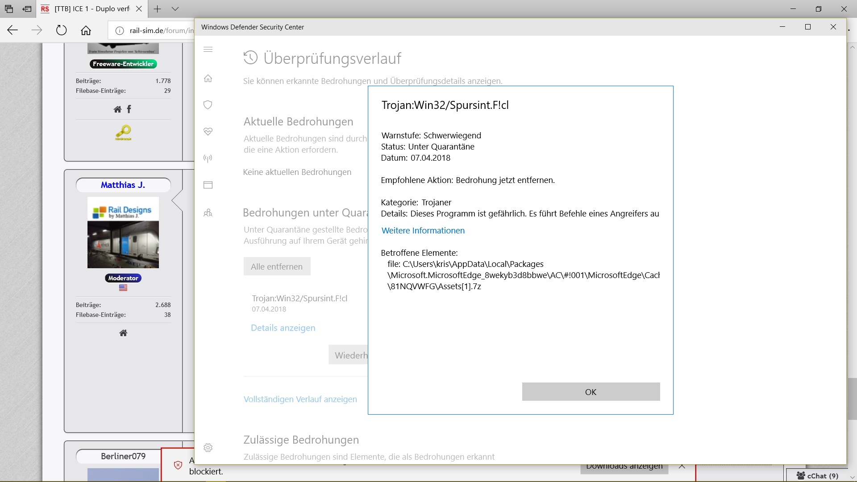Confirm the trojan details with OK
The image size is (857, 482).
[591, 392]
